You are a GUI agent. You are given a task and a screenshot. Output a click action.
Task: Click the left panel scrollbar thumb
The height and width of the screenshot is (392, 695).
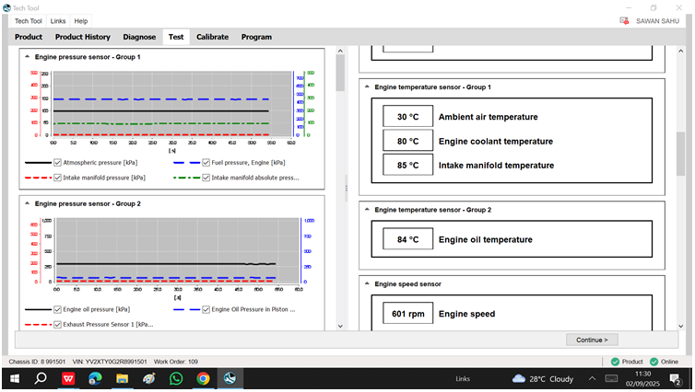[x=340, y=73]
